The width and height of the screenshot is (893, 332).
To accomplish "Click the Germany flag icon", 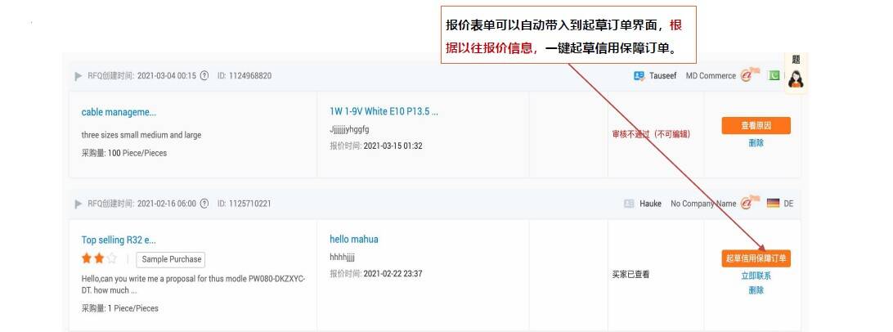I will [773, 204].
